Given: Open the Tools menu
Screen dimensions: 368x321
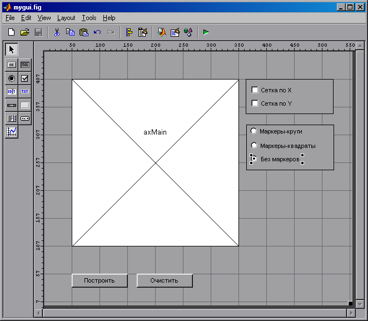Looking at the screenshot, I should pyautogui.click(x=88, y=18).
